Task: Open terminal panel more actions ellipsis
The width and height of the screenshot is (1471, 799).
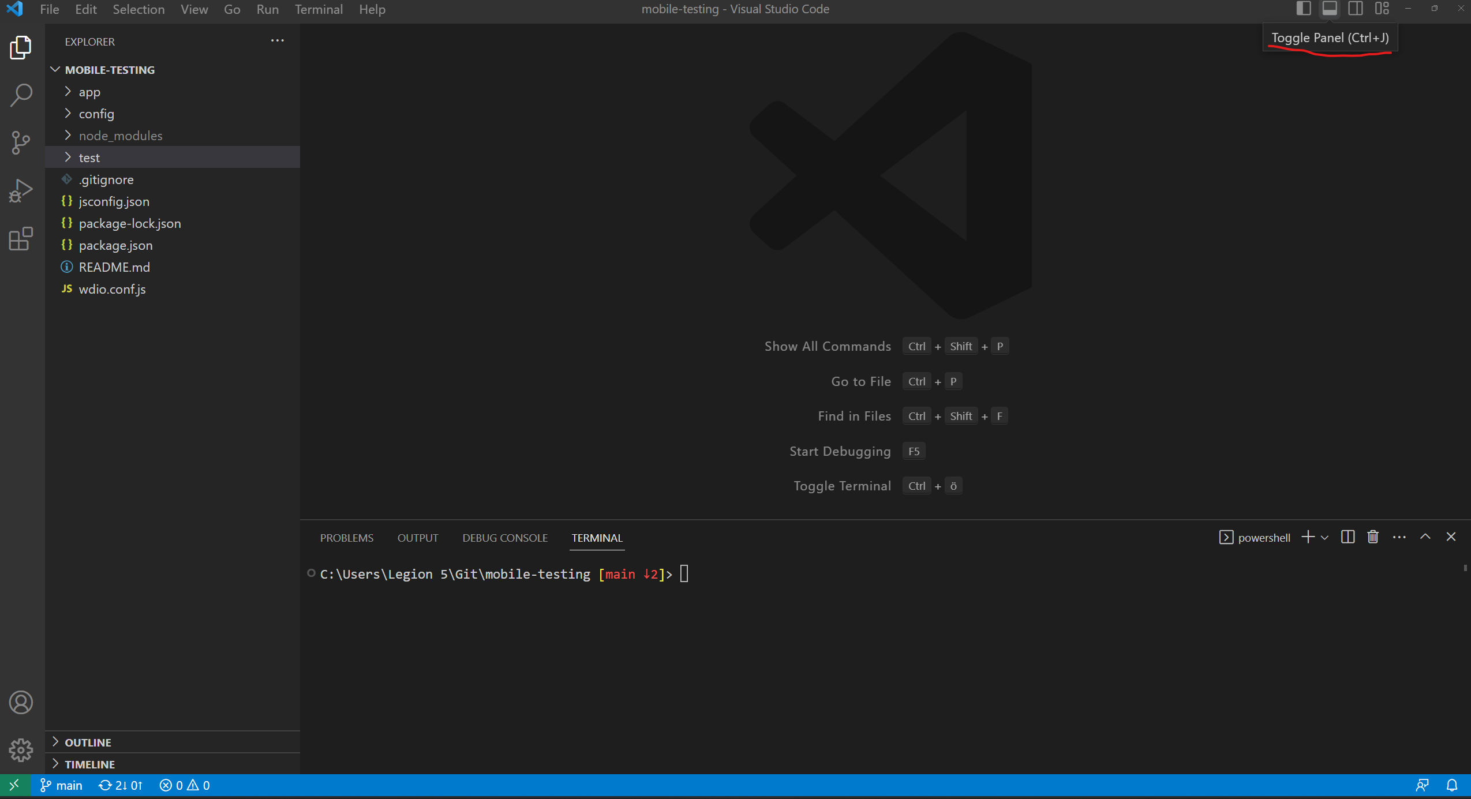Action: coord(1399,537)
